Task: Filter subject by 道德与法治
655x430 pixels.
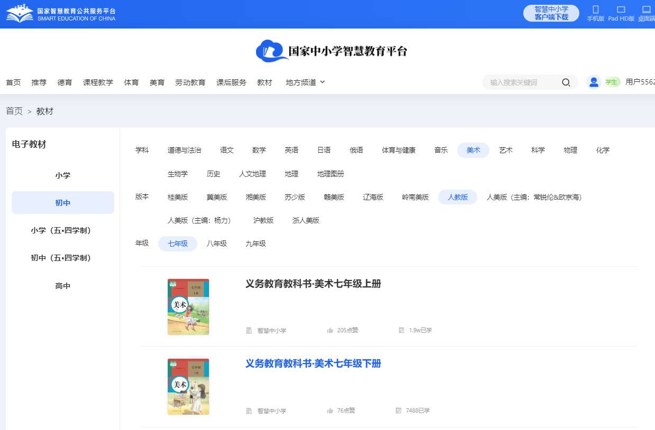Action: click(x=184, y=150)
